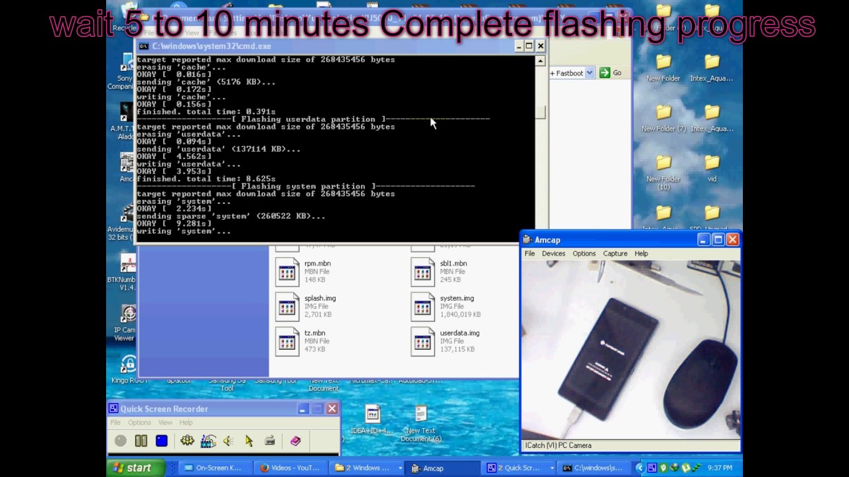Screen dimensions: 849x477
Task: Expand Quick Screen Recorder taskbar group dropdown
Action: [x=551, y=468]
